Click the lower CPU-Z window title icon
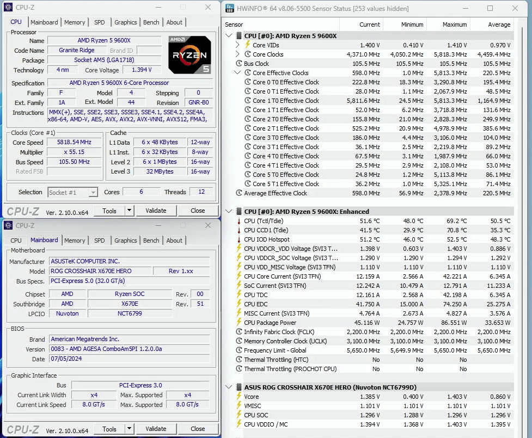Screen dimensions: 532x438 (x=8, y=225)
